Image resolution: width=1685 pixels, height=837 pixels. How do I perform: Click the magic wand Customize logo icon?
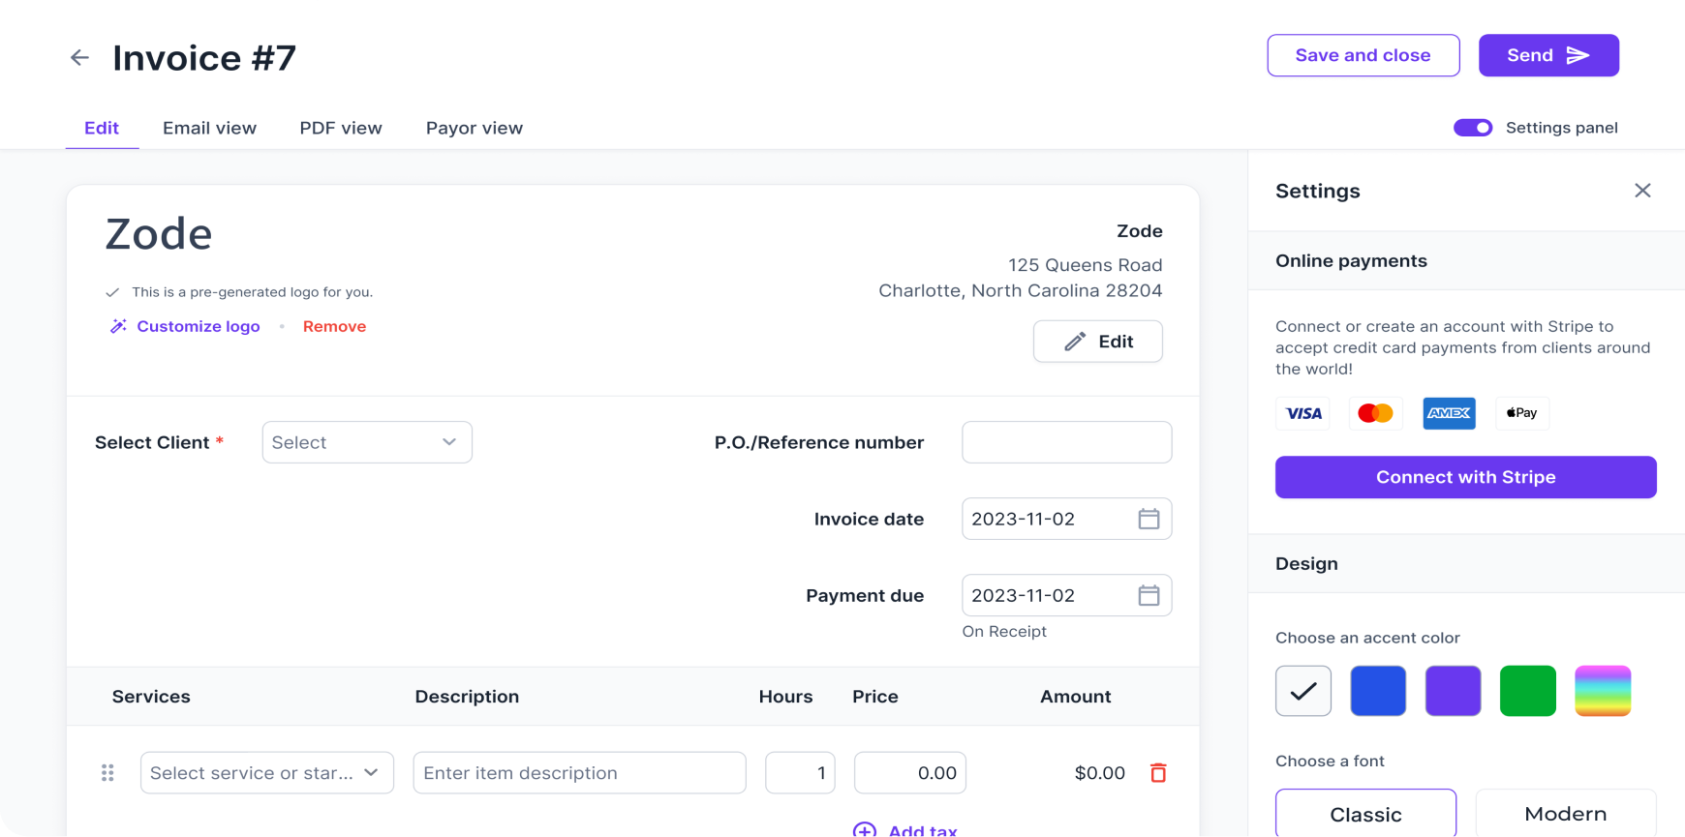(x=118, y=327)
